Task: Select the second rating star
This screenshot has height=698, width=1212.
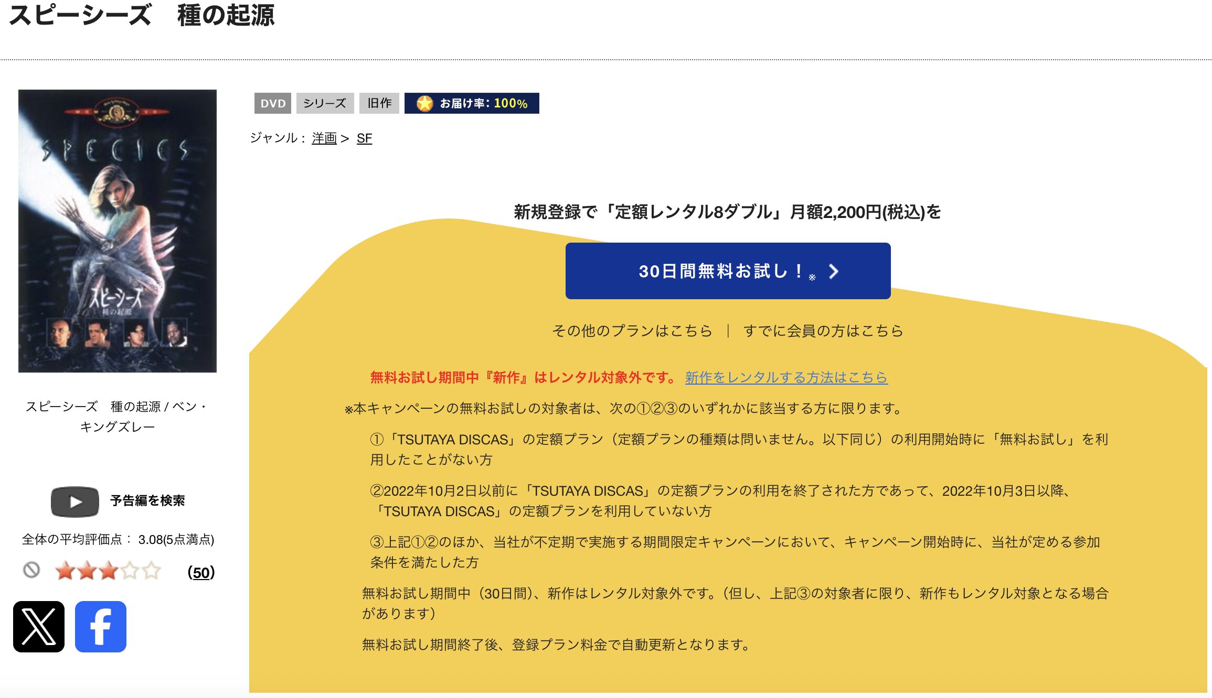Action: (87, 571)
